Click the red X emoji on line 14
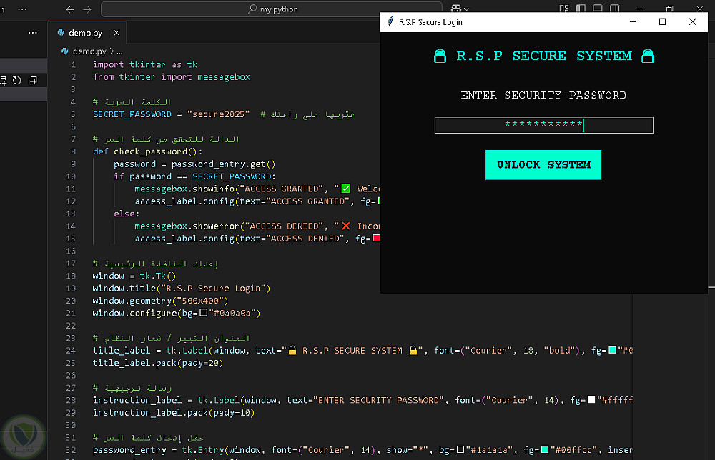 click(345, 226)
